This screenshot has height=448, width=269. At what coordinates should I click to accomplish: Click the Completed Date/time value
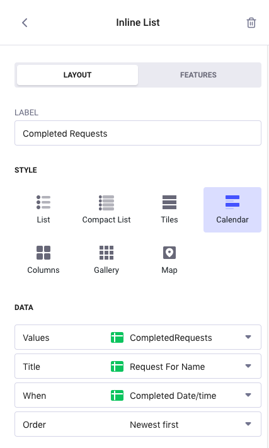tap(173, 396)
